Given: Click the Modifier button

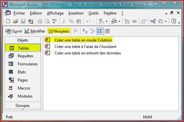Looking at the screenshot, I should tap(35, 31).
